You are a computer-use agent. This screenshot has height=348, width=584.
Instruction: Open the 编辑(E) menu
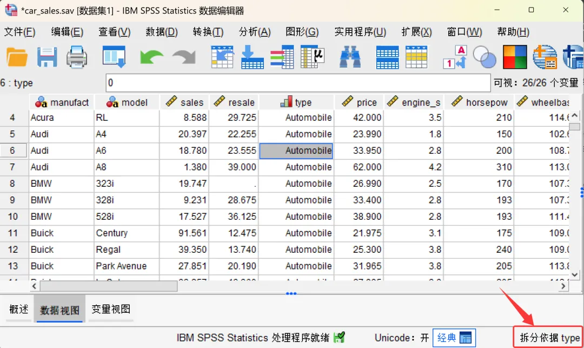point(67,32)
